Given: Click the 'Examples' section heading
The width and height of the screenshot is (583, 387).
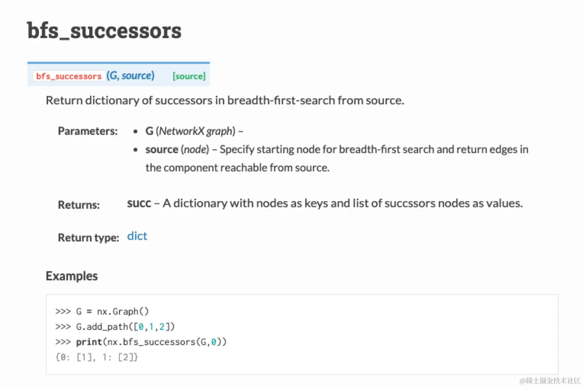Looking at the screenshot, I should point(72,276).
